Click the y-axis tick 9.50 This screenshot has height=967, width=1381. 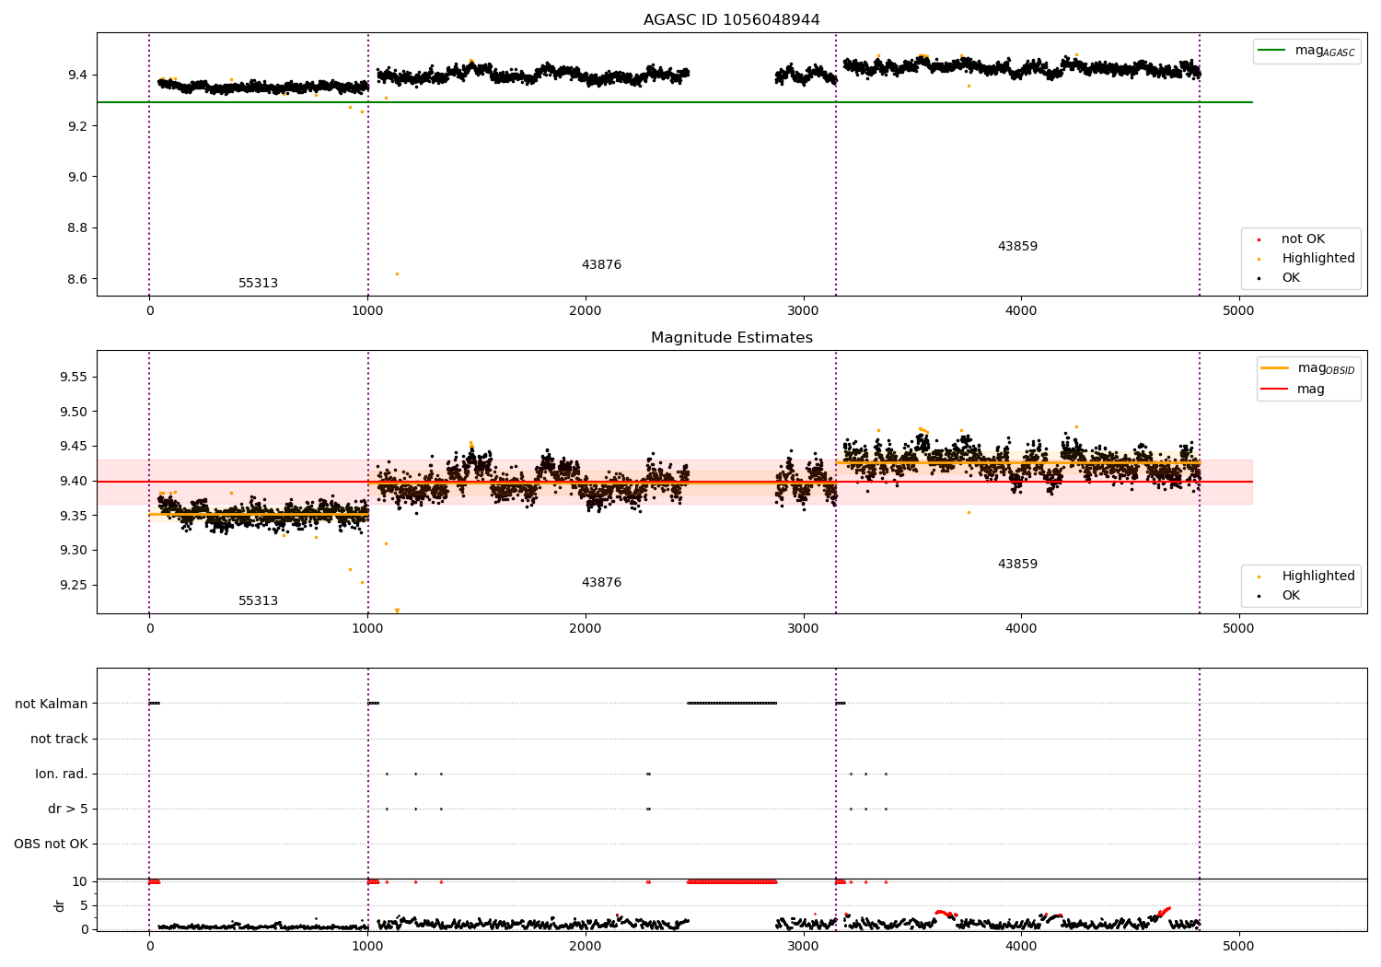pyautogui.click(x=73, y=412)
